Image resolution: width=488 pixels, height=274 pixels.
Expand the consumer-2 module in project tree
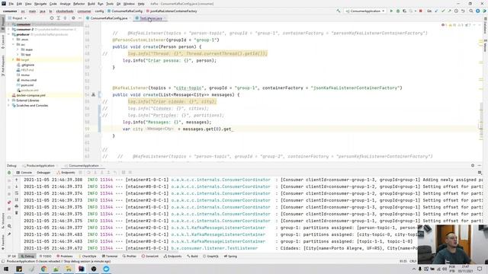coord(9,29)
